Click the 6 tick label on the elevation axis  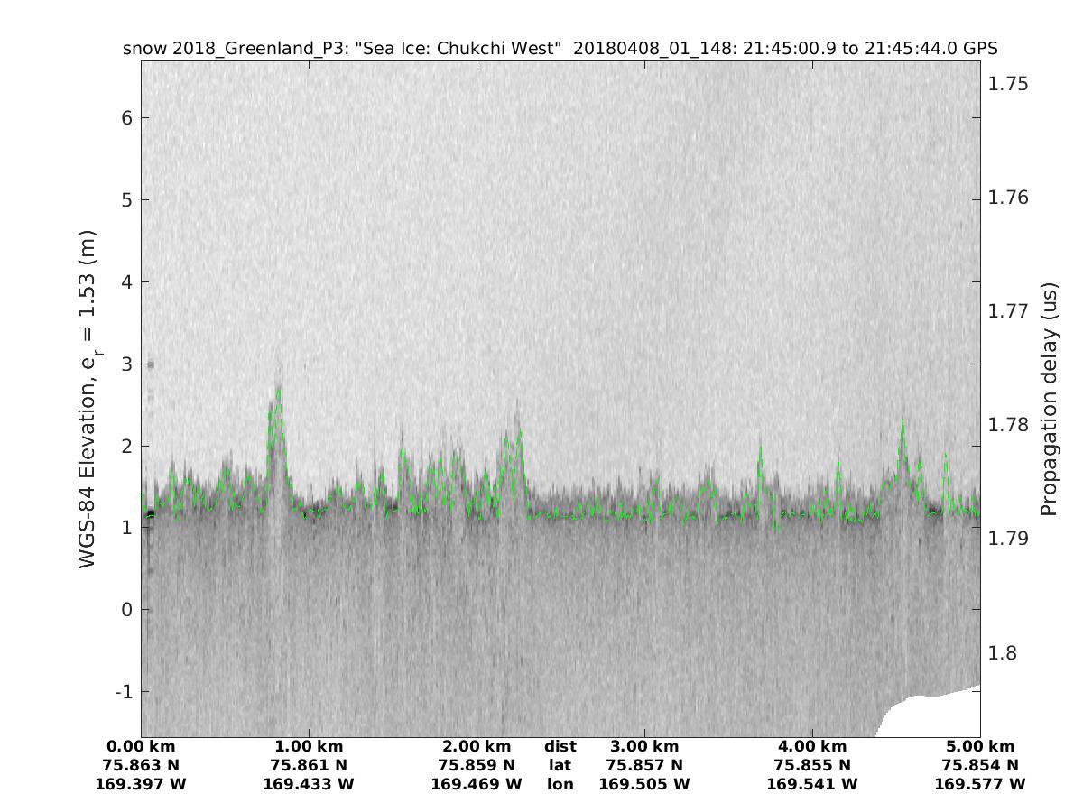click(128, 118)
